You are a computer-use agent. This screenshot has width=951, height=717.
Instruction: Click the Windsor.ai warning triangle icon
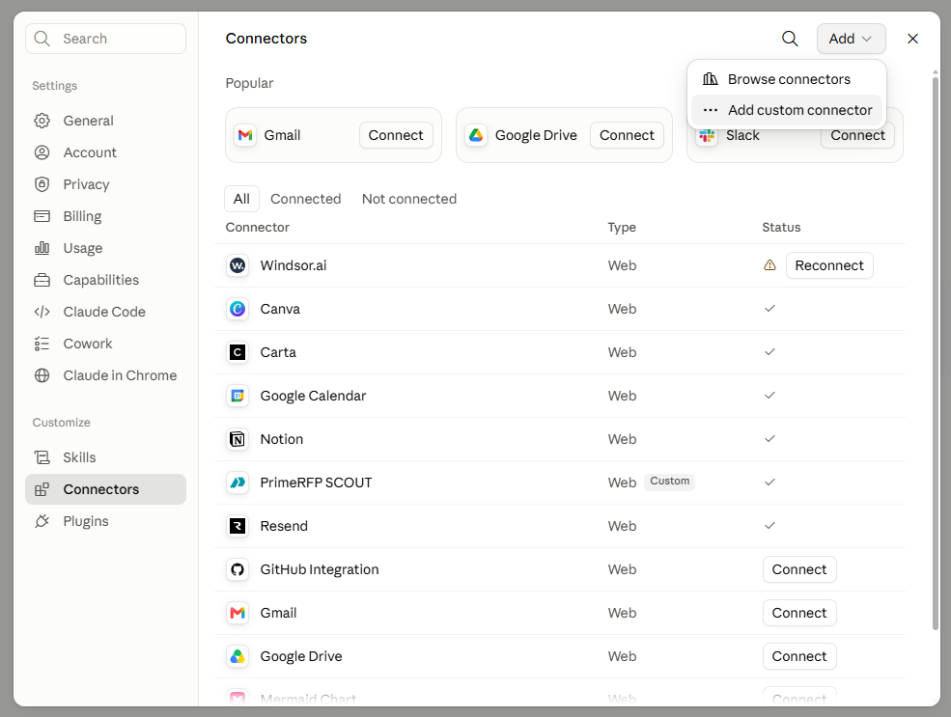click(x=769, y=265)
